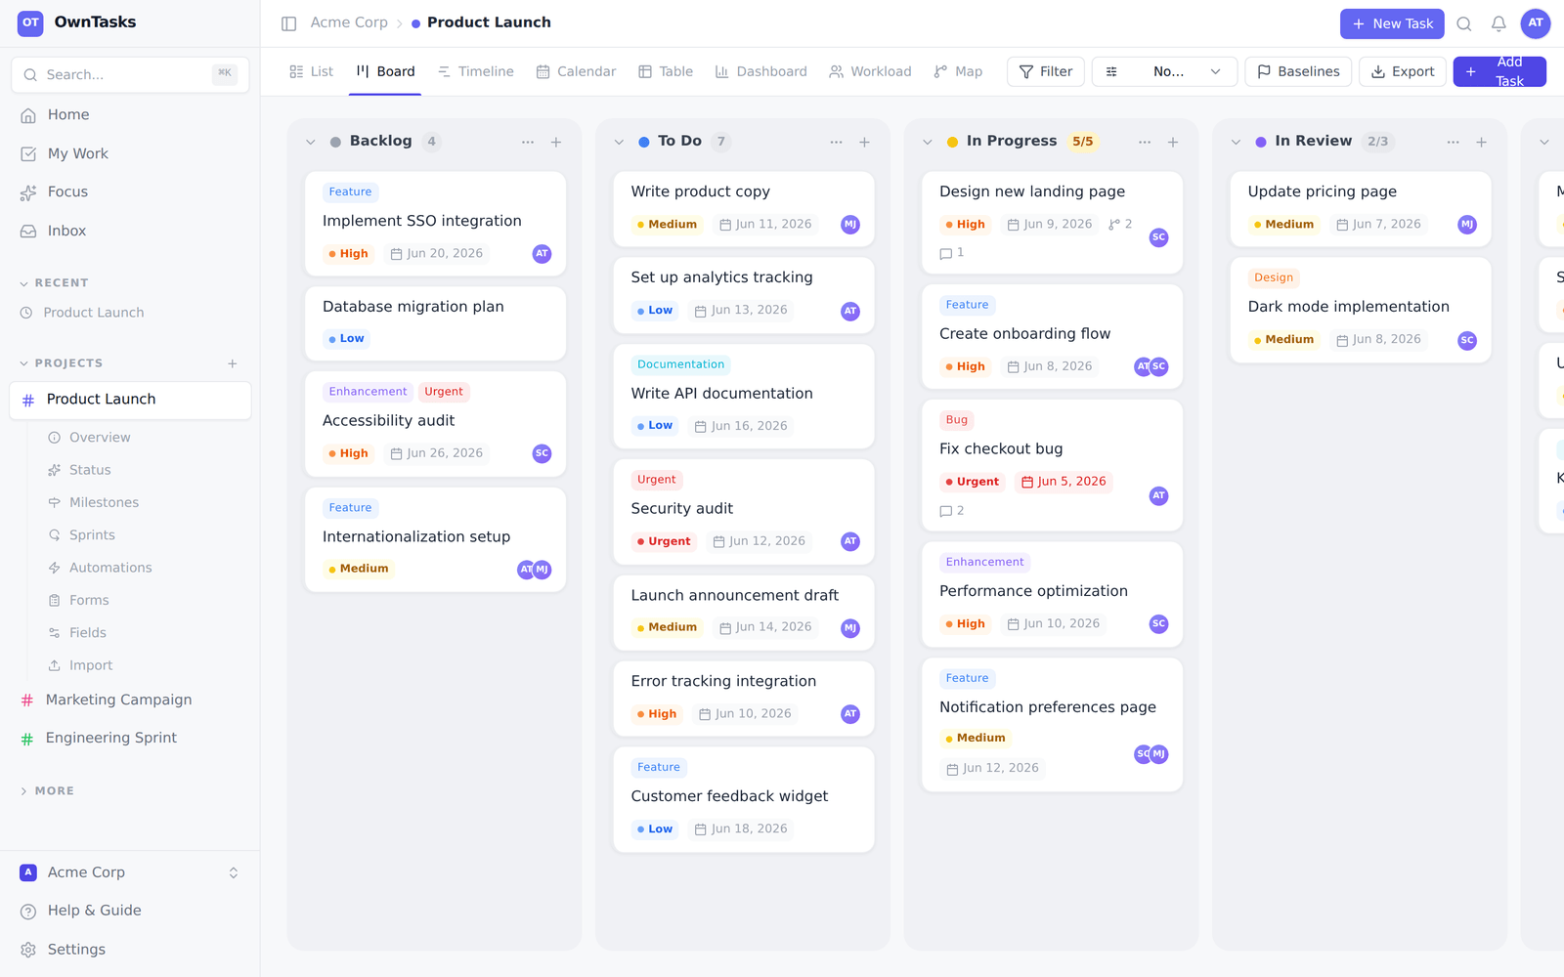Click comment count on Fix checkout bug
Screen dimensions: 1564x977
[952, 511]
